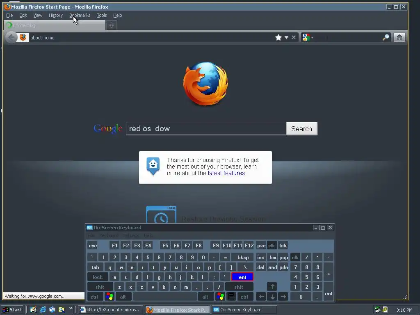Viewport: 420px width, 315px height.
Task: Click the left arrow key on keyboard
Action: point(261,297)
